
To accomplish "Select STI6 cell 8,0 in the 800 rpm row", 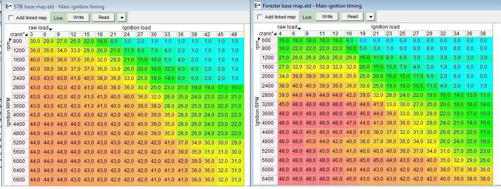I will point(116,41).
